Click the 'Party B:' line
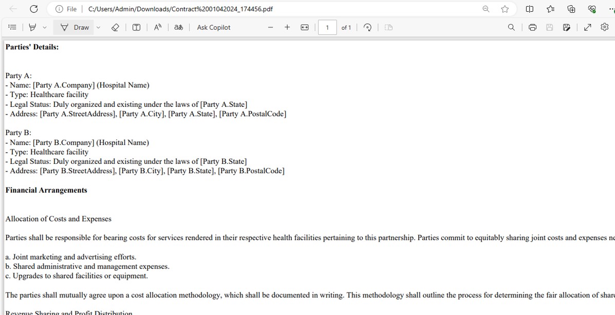The width and height of the screenshot is (615, 315). click(x=18, y=133)
